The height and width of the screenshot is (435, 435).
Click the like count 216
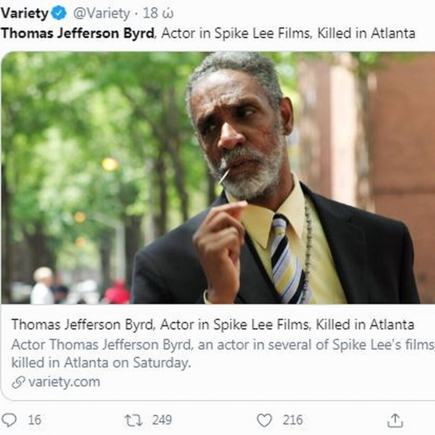[x=292, y=420]
